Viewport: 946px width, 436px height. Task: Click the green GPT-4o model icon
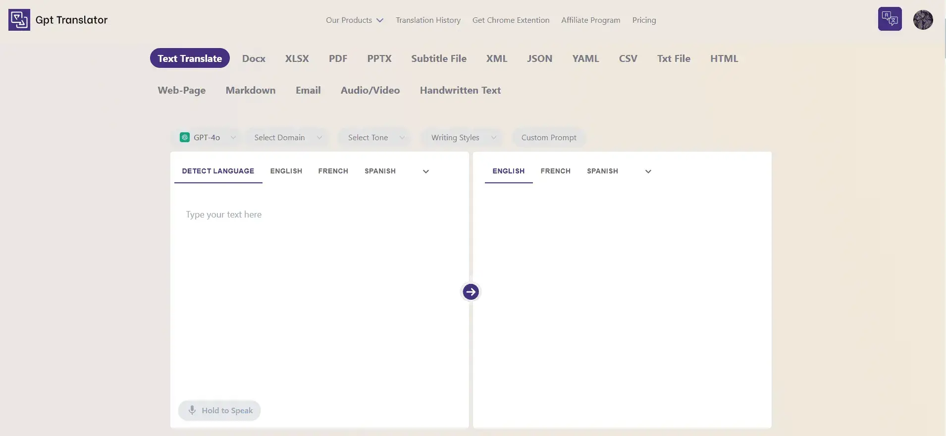pos(185,138)
